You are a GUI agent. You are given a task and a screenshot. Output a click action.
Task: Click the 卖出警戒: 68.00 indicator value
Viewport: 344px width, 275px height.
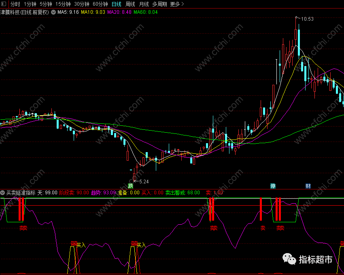tap(183, 193)
